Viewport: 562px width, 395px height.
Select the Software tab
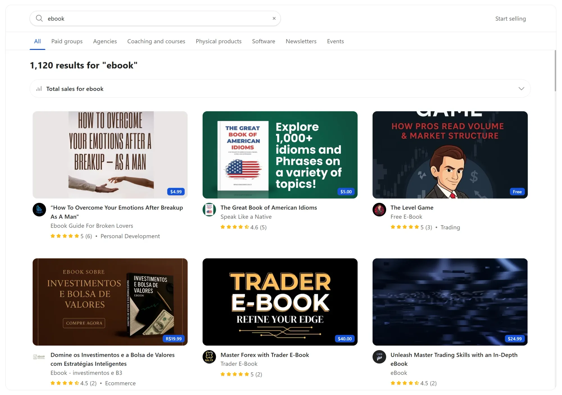[x=264, y=41]
